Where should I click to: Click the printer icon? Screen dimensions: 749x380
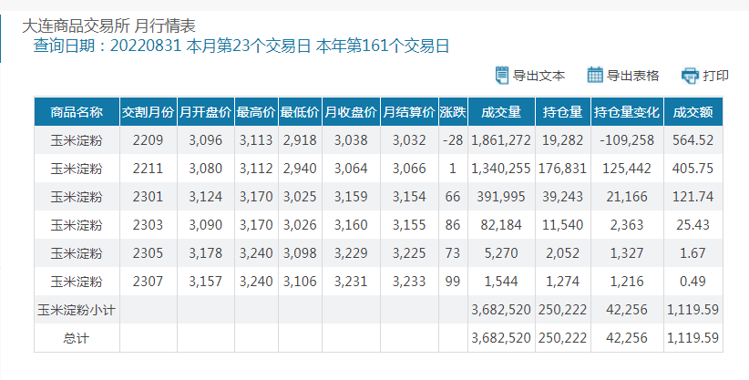(690, 76)
